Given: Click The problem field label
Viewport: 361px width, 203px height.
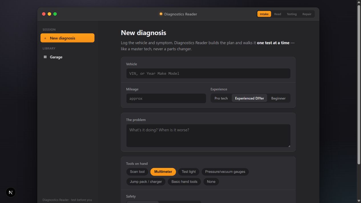Looking at the screenshot, I should click(x=136, y=120).
